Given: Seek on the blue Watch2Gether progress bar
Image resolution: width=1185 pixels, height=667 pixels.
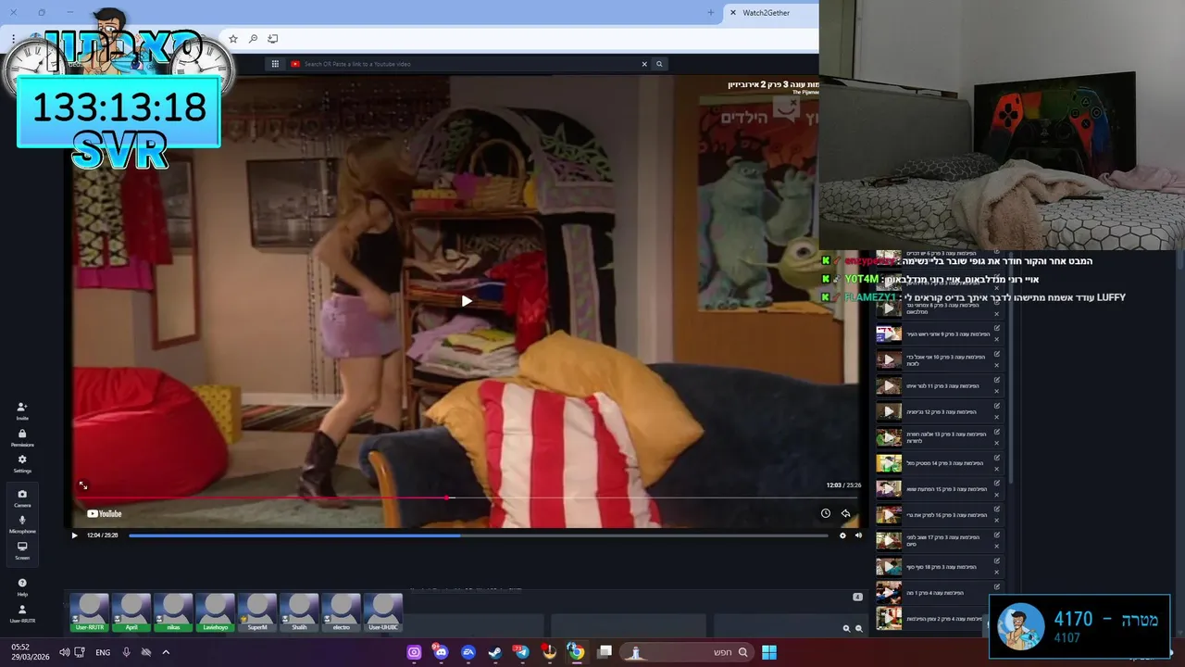Looking at the screenshot, I should [x=478, y=535].
